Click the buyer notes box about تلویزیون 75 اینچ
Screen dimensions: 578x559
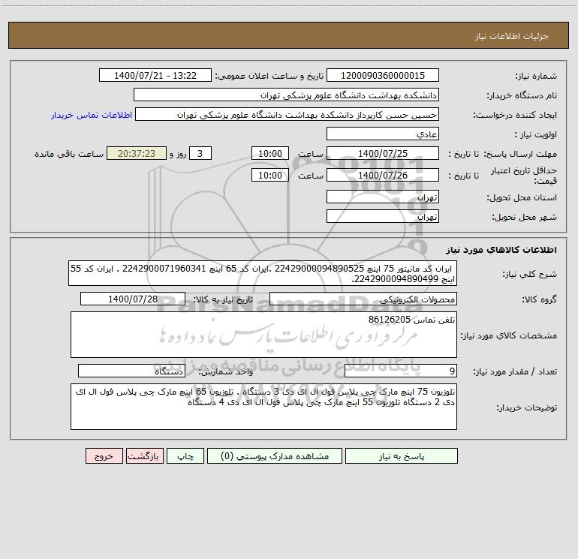click(x=263, y=407)
